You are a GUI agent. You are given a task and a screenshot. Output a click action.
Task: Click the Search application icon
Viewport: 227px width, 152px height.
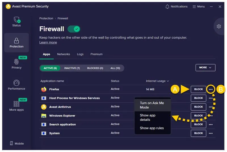pyautogui.click(x=44, y=124)
